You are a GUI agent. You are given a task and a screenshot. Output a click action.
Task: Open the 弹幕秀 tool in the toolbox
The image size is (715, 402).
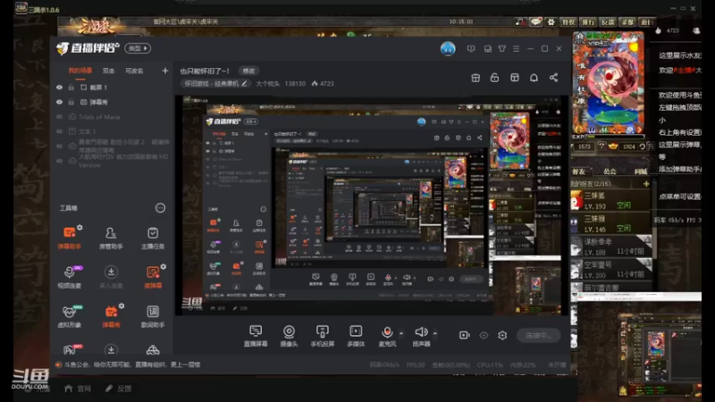pos(111,315)
